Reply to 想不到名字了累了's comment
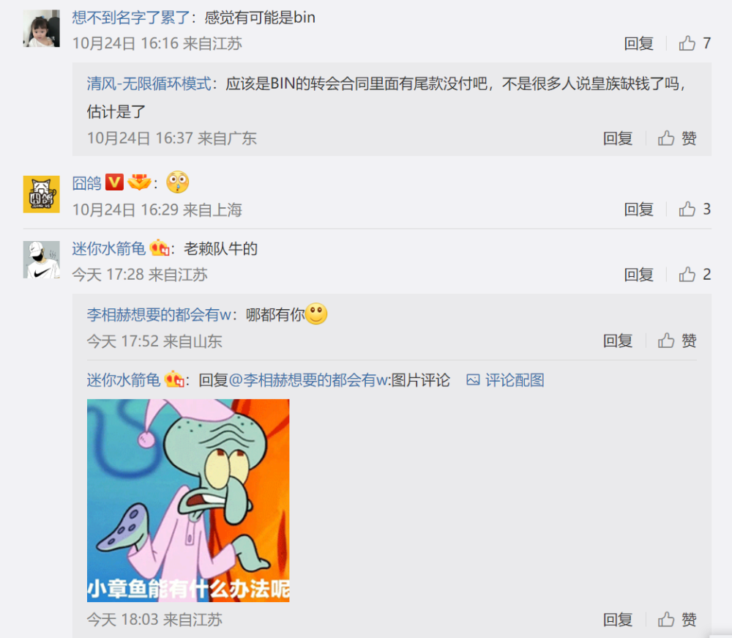The width and height of the screenshot is (732, 638). coord(638,43)
